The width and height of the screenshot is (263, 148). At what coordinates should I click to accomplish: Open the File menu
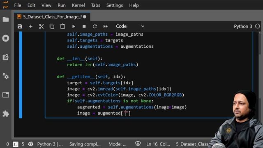click(18, 5)
